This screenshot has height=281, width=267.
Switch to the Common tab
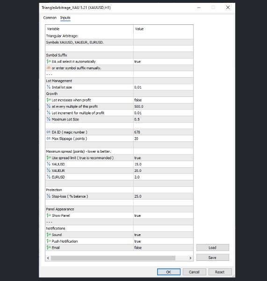coord(50,18)
